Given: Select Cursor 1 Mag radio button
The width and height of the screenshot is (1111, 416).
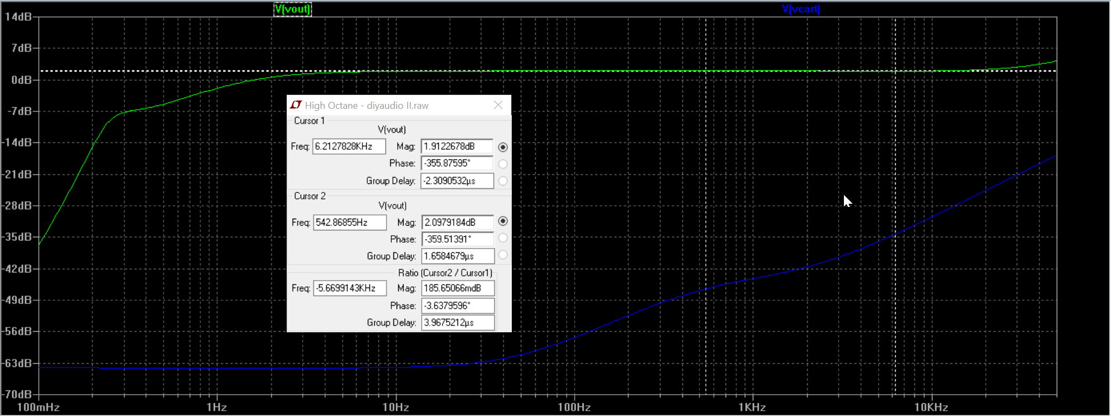Looking at the screenshot, I should click(503, 147).
